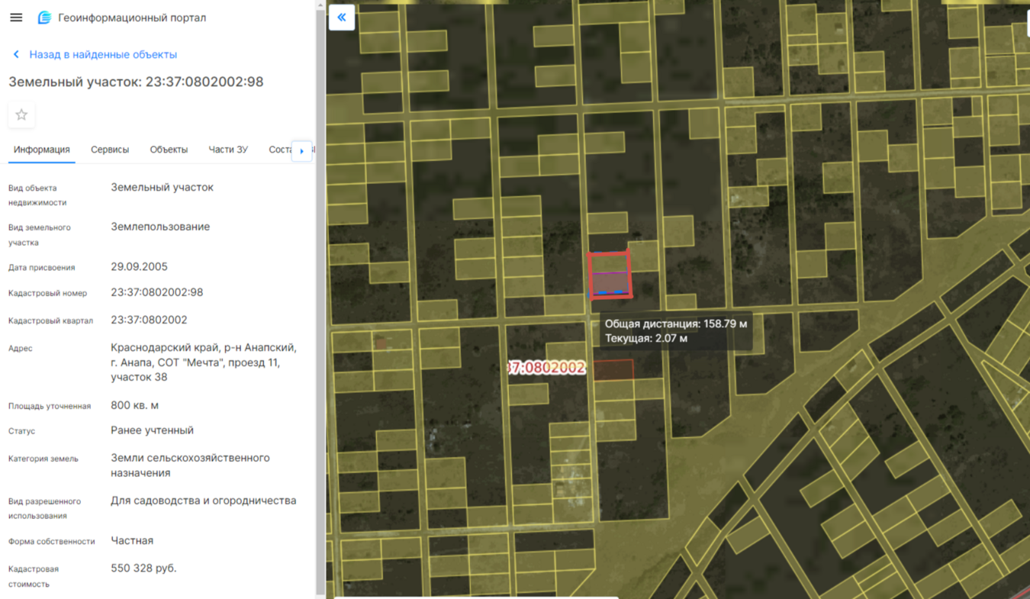The width and height of the screenshot is (1030, 599).
Task: Open the Сервисы tab
Action: click(x=110, y=150)
